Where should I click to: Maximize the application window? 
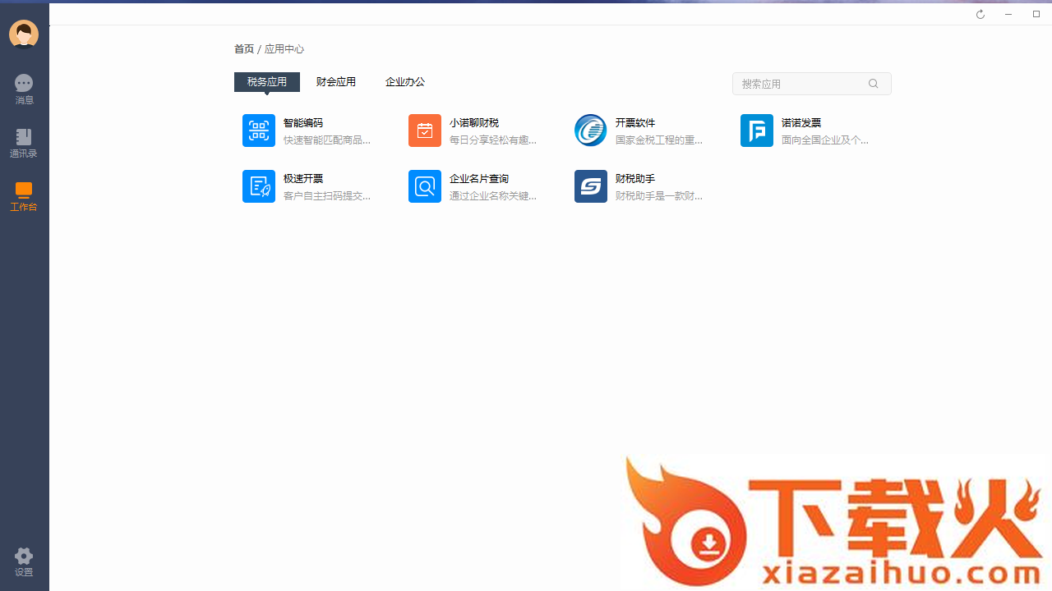pos(1036,14)
